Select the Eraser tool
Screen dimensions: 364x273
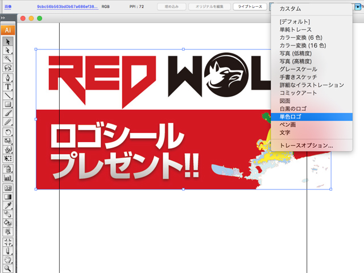8,251
